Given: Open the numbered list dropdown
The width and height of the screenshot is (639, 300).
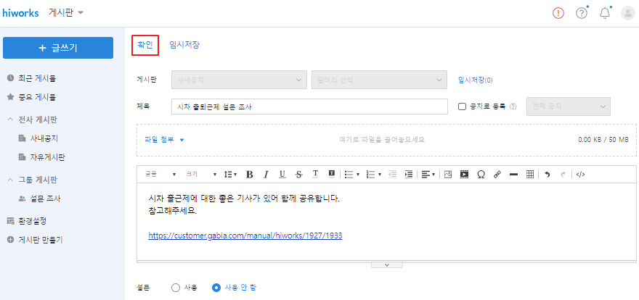Looking at the screenshot, I should tap(374, 175).
